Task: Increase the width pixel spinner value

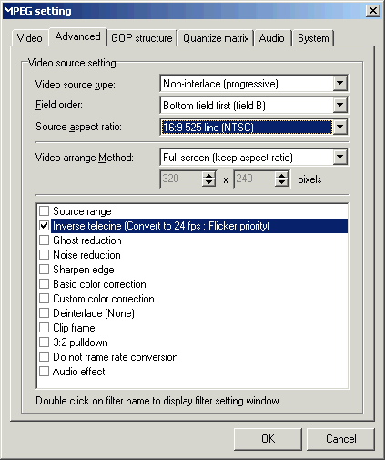Action: (208, 175)
